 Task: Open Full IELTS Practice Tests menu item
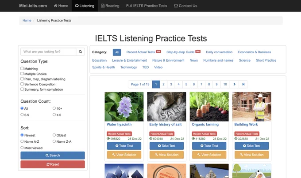tap(147, 6)
